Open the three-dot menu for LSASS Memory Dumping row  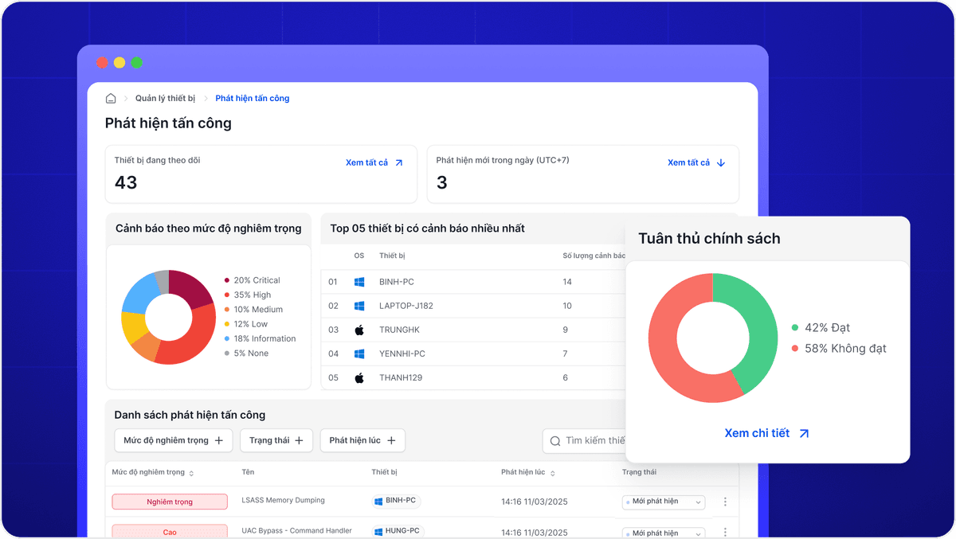(725, 502)
